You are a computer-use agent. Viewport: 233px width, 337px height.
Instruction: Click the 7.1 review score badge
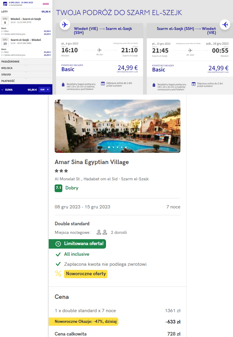point(58,188)
